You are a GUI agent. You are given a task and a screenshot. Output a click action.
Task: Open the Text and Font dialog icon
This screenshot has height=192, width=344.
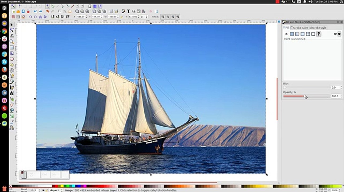129,11
